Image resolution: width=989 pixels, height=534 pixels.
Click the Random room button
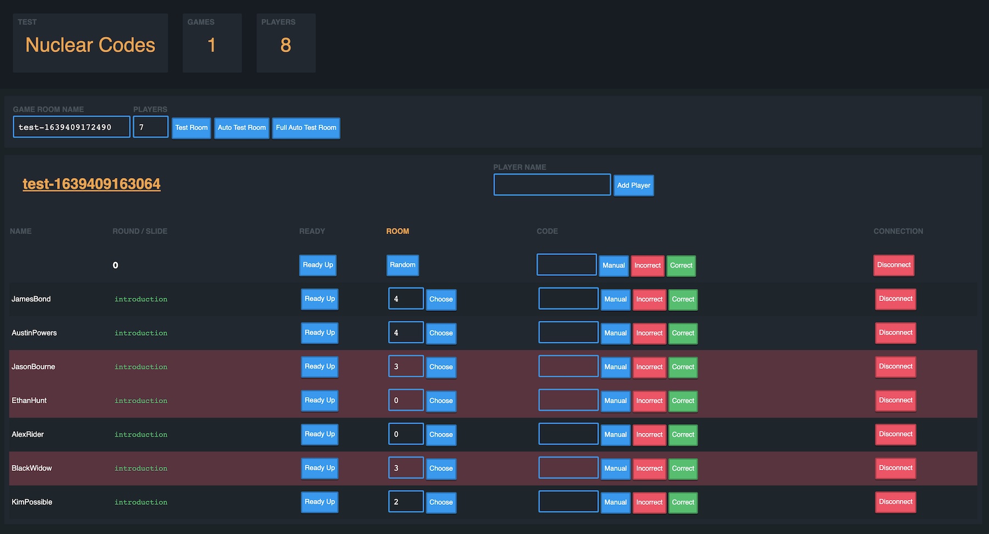402,265
